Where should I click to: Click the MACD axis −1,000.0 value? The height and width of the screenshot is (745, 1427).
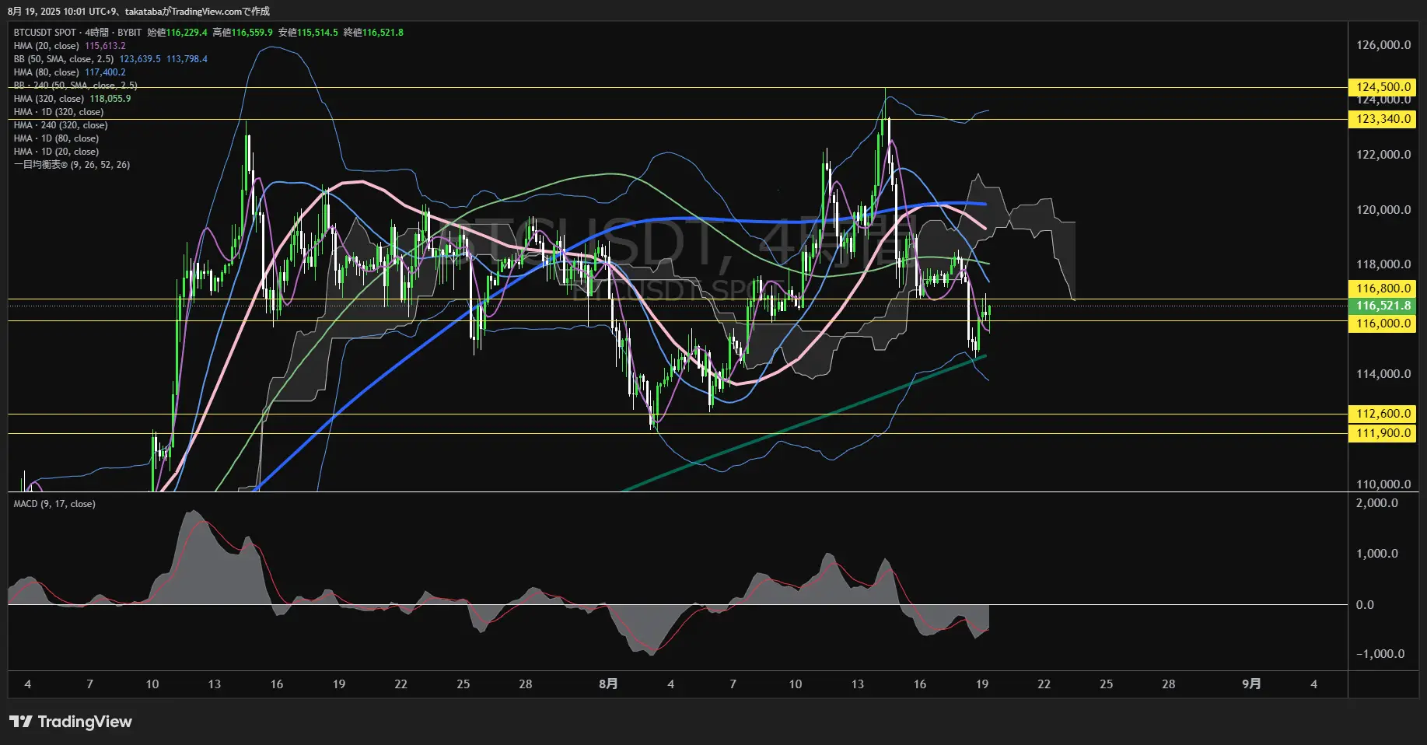1380,654
